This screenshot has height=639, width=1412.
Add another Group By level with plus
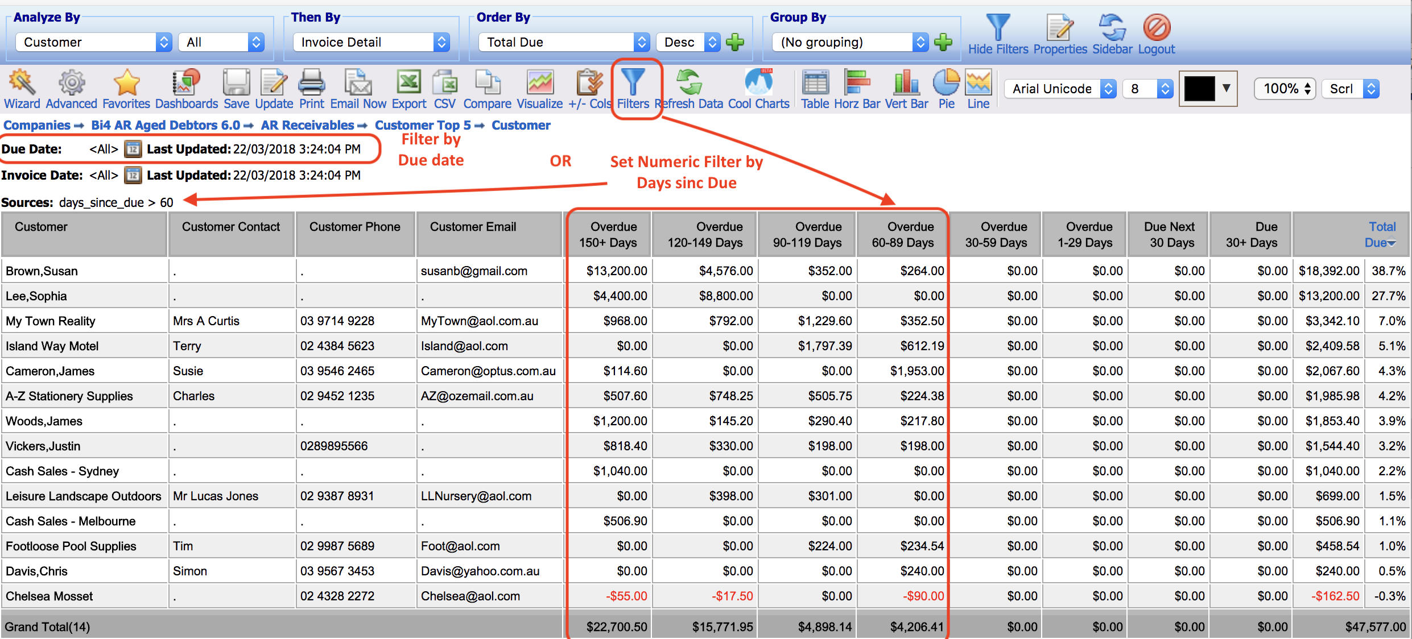click(x=943, y=42)
